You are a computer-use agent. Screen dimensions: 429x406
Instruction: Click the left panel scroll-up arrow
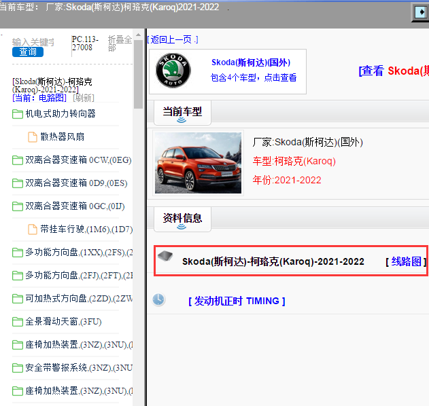138,35
